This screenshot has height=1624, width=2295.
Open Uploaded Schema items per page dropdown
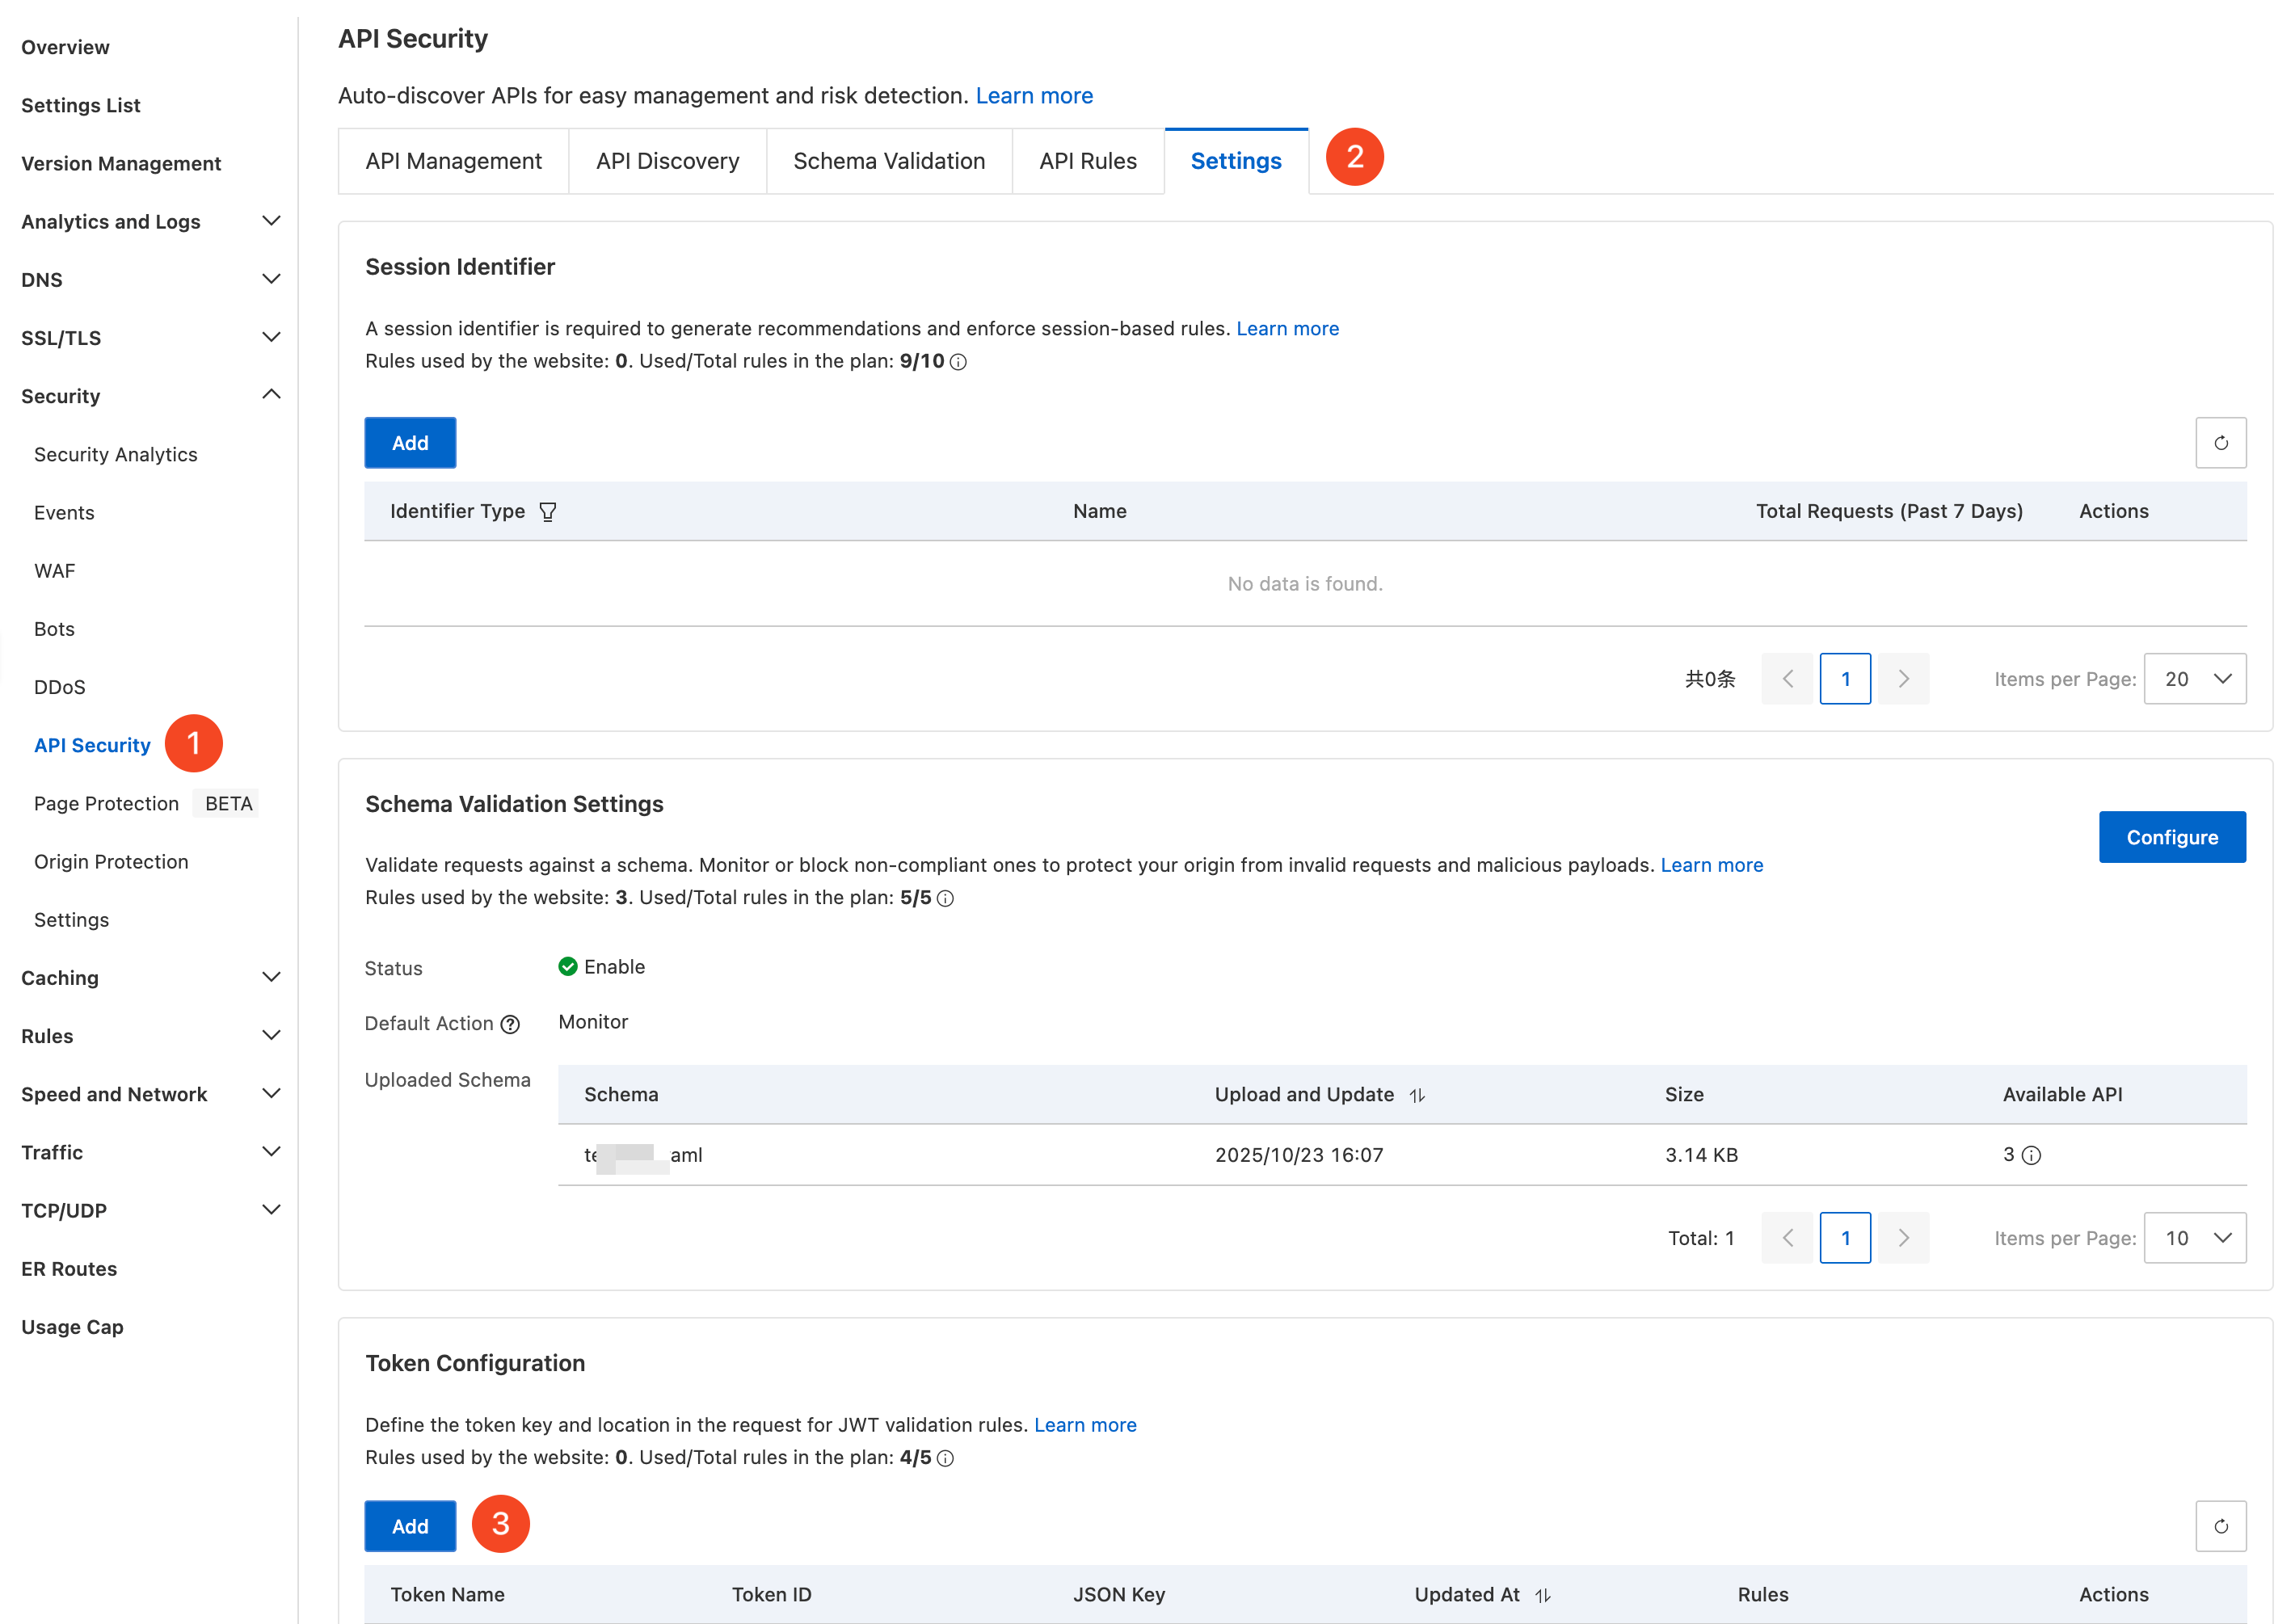pos(2194,1238)
